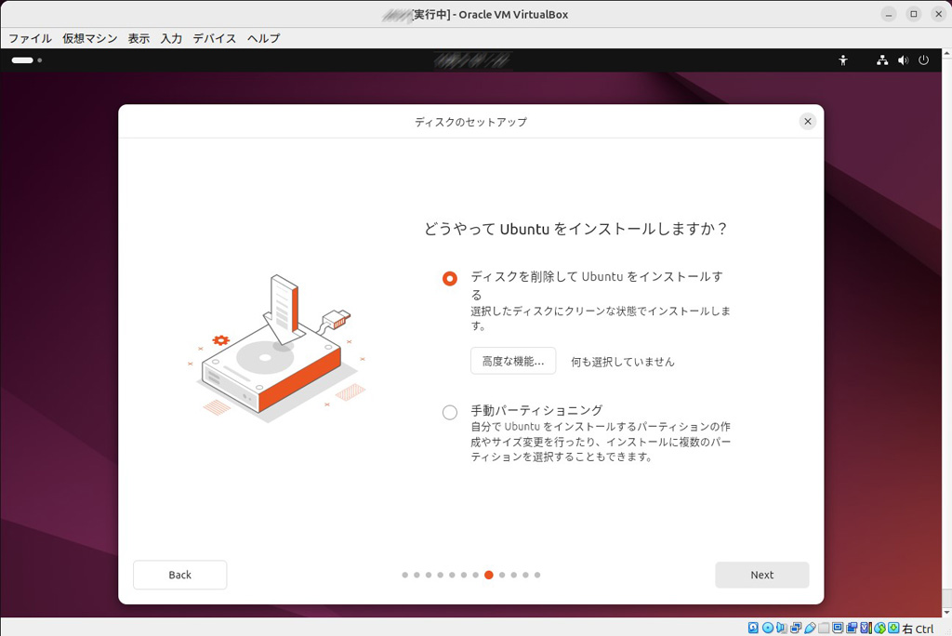Click the どうやって Ubuntu をインストールしますか？ heading
Viewport: 952px width, 636px height.
point(575,229)
